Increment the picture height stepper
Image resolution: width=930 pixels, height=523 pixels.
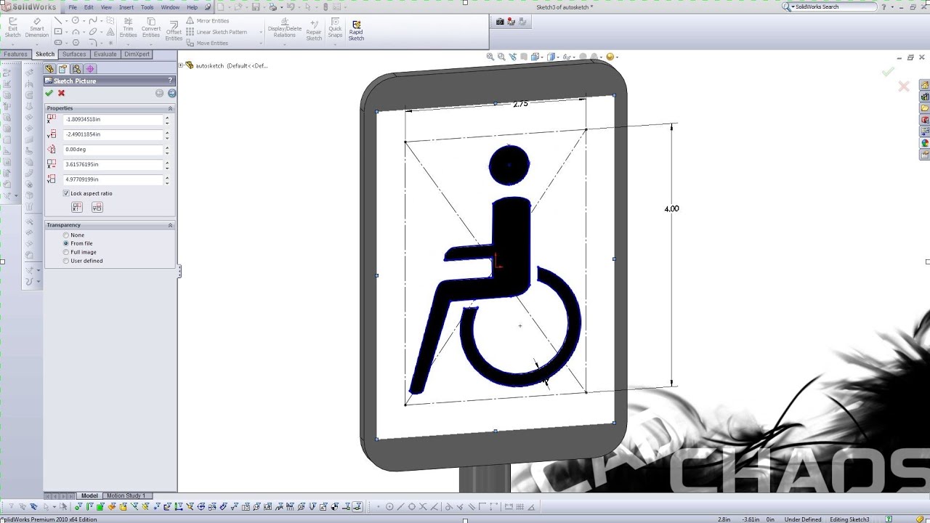pyautogui.click(x=167, y=177)
